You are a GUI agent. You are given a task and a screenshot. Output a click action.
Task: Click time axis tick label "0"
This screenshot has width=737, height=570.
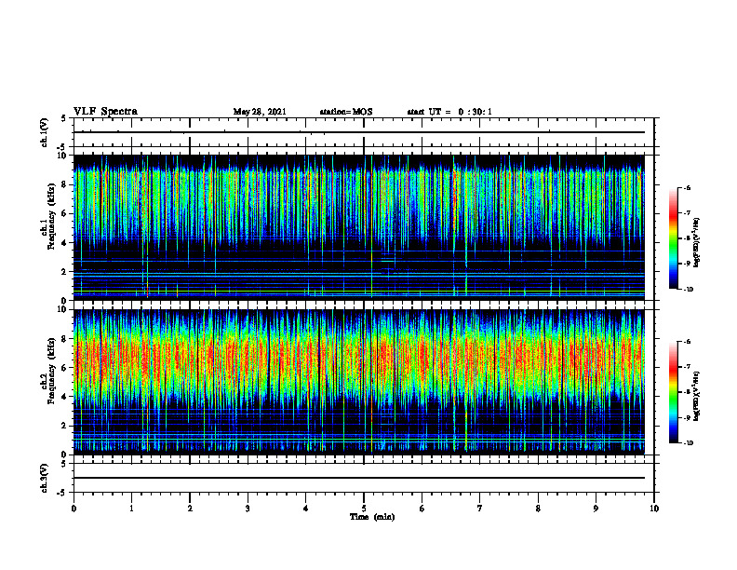(74, 509)
